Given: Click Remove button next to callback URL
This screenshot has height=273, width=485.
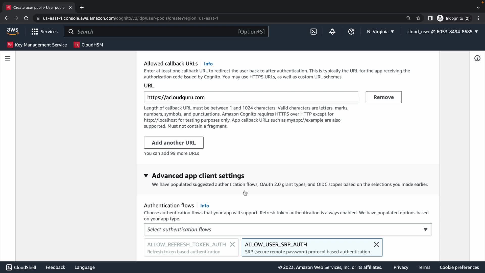Looking at the screenshot, I should [x=383, y=97].
